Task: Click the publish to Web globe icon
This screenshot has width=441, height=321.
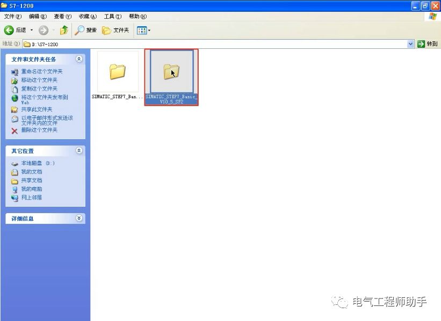Action: point(15,98)
